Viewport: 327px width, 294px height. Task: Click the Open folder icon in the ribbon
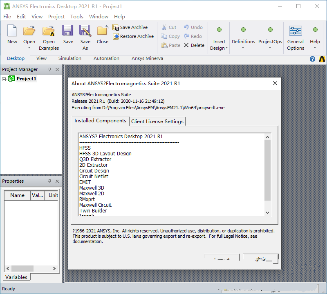click(29, 30)
